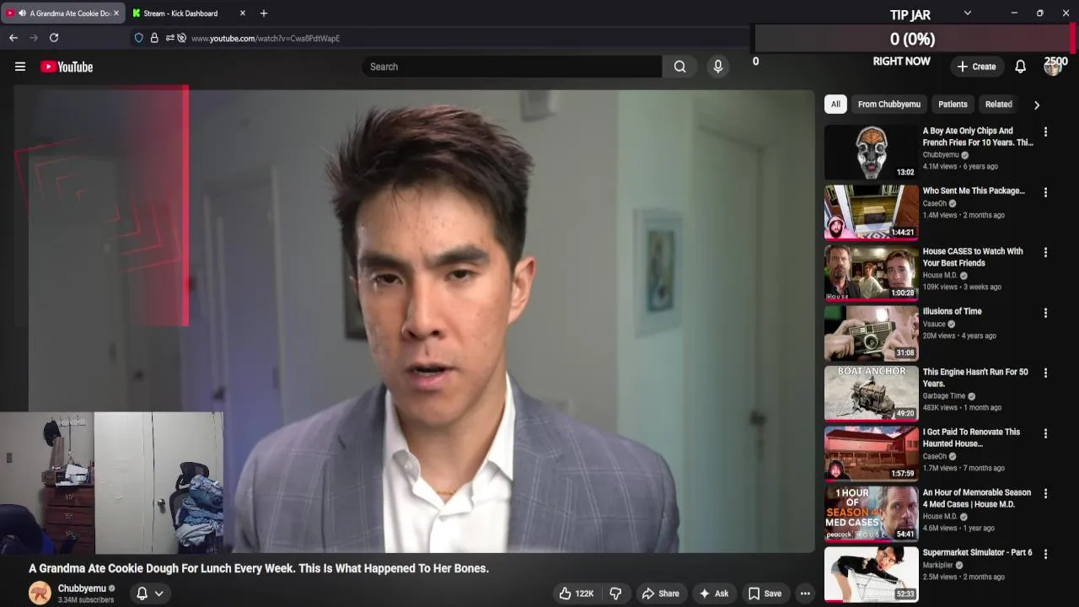Open Illusions of Time video title
Viewport: 1079px width, 607px height.
952,311
